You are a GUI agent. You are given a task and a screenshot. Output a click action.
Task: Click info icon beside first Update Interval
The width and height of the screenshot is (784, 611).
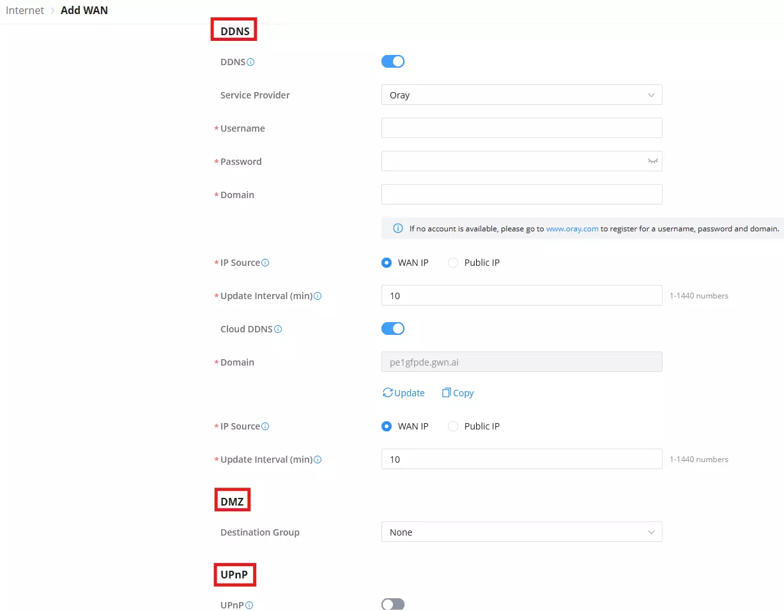pyautogui.click(x=318, y=296)
